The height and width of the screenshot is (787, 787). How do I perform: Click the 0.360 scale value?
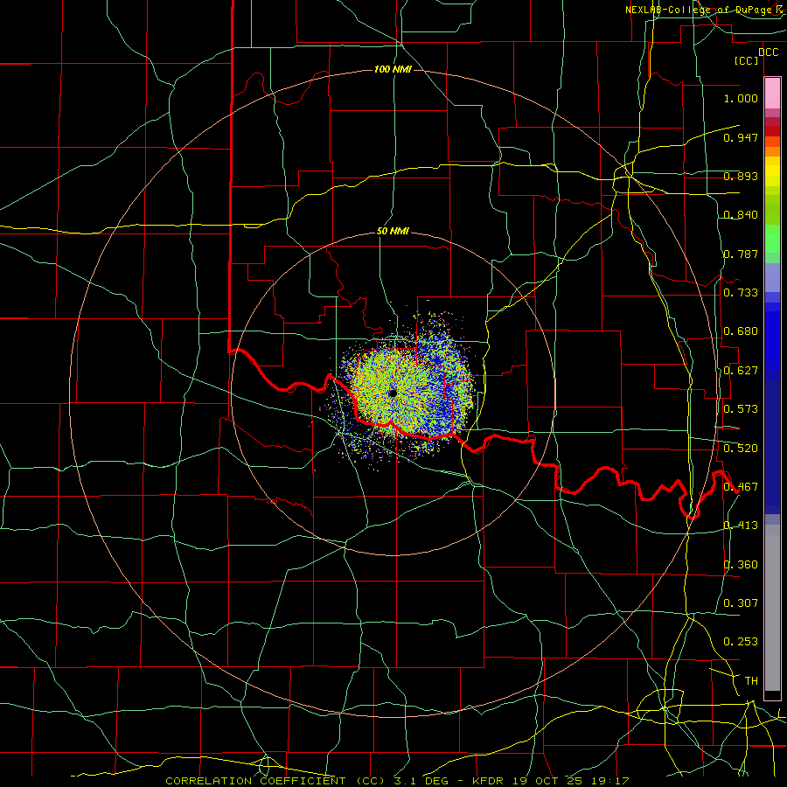741,565
